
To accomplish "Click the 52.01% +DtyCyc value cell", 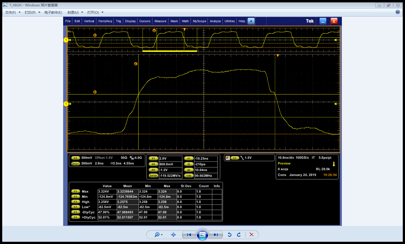I will 107,217.
